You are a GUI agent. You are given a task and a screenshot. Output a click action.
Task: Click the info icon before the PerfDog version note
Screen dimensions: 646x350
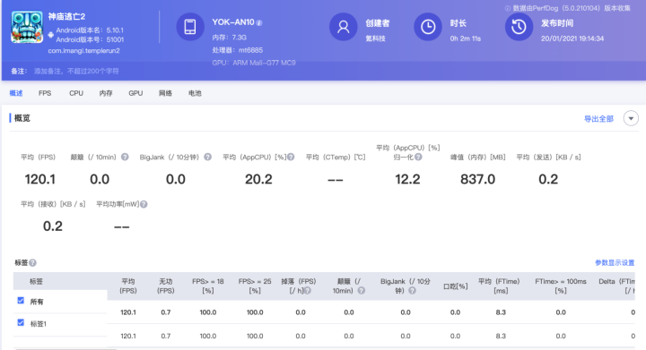(x=508, y=8)
